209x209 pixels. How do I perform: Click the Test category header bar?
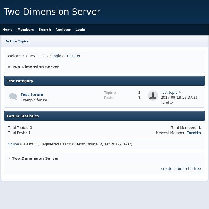tap(105, 81)
